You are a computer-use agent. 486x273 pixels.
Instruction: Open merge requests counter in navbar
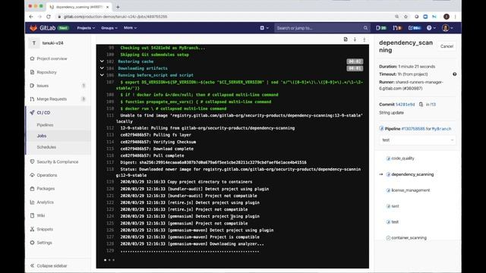click(x=397, y=28)
